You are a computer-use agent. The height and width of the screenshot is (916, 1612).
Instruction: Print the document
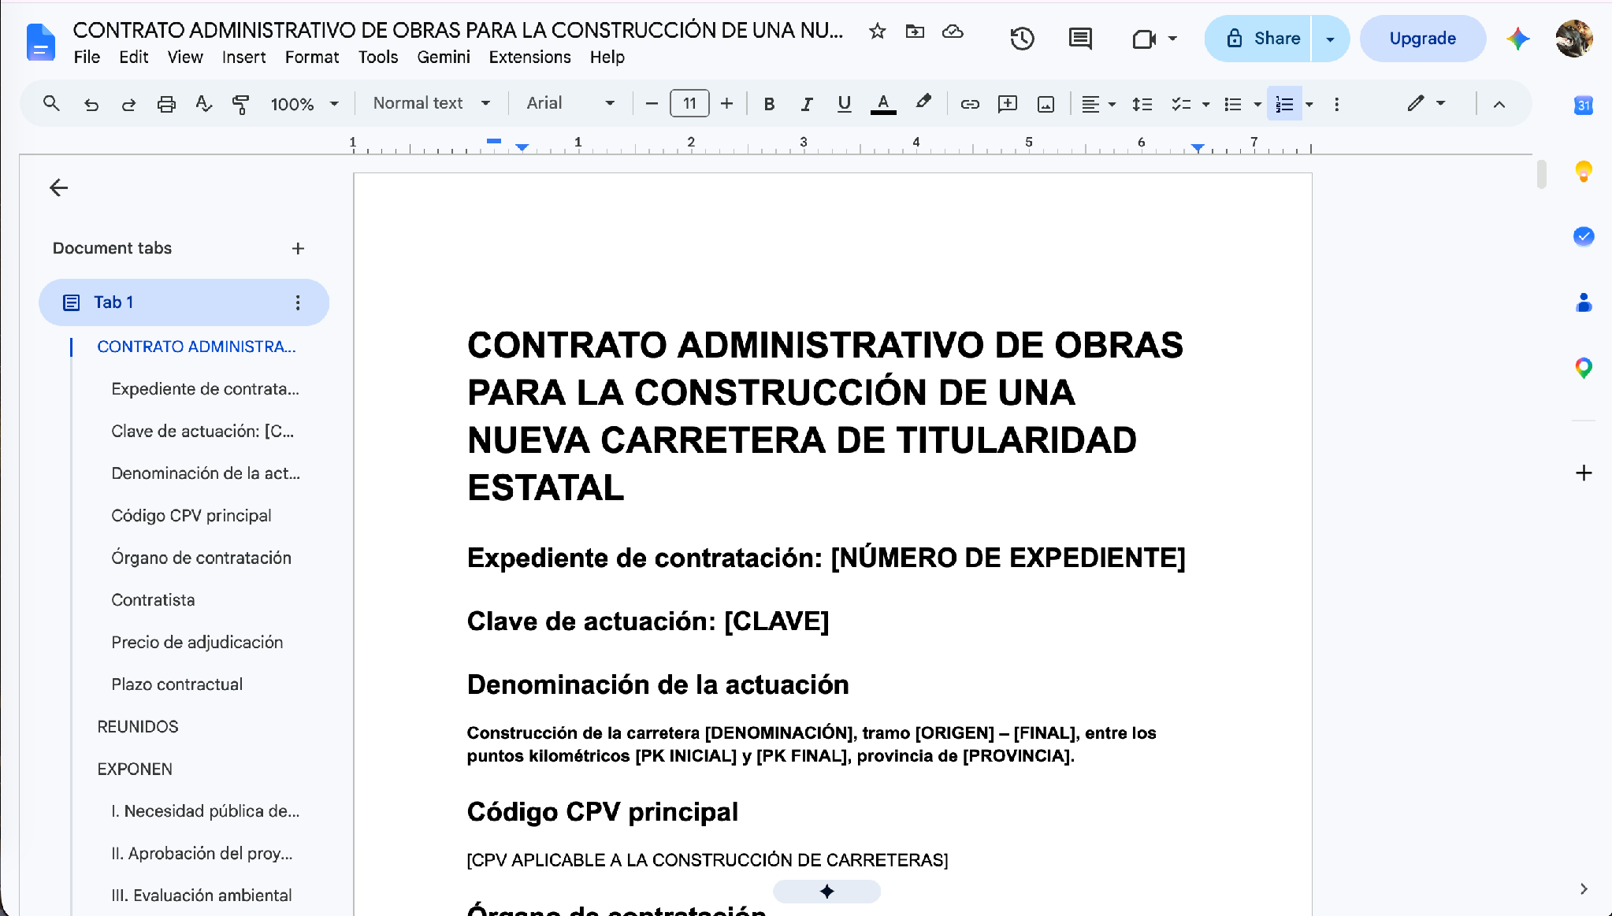166,103
